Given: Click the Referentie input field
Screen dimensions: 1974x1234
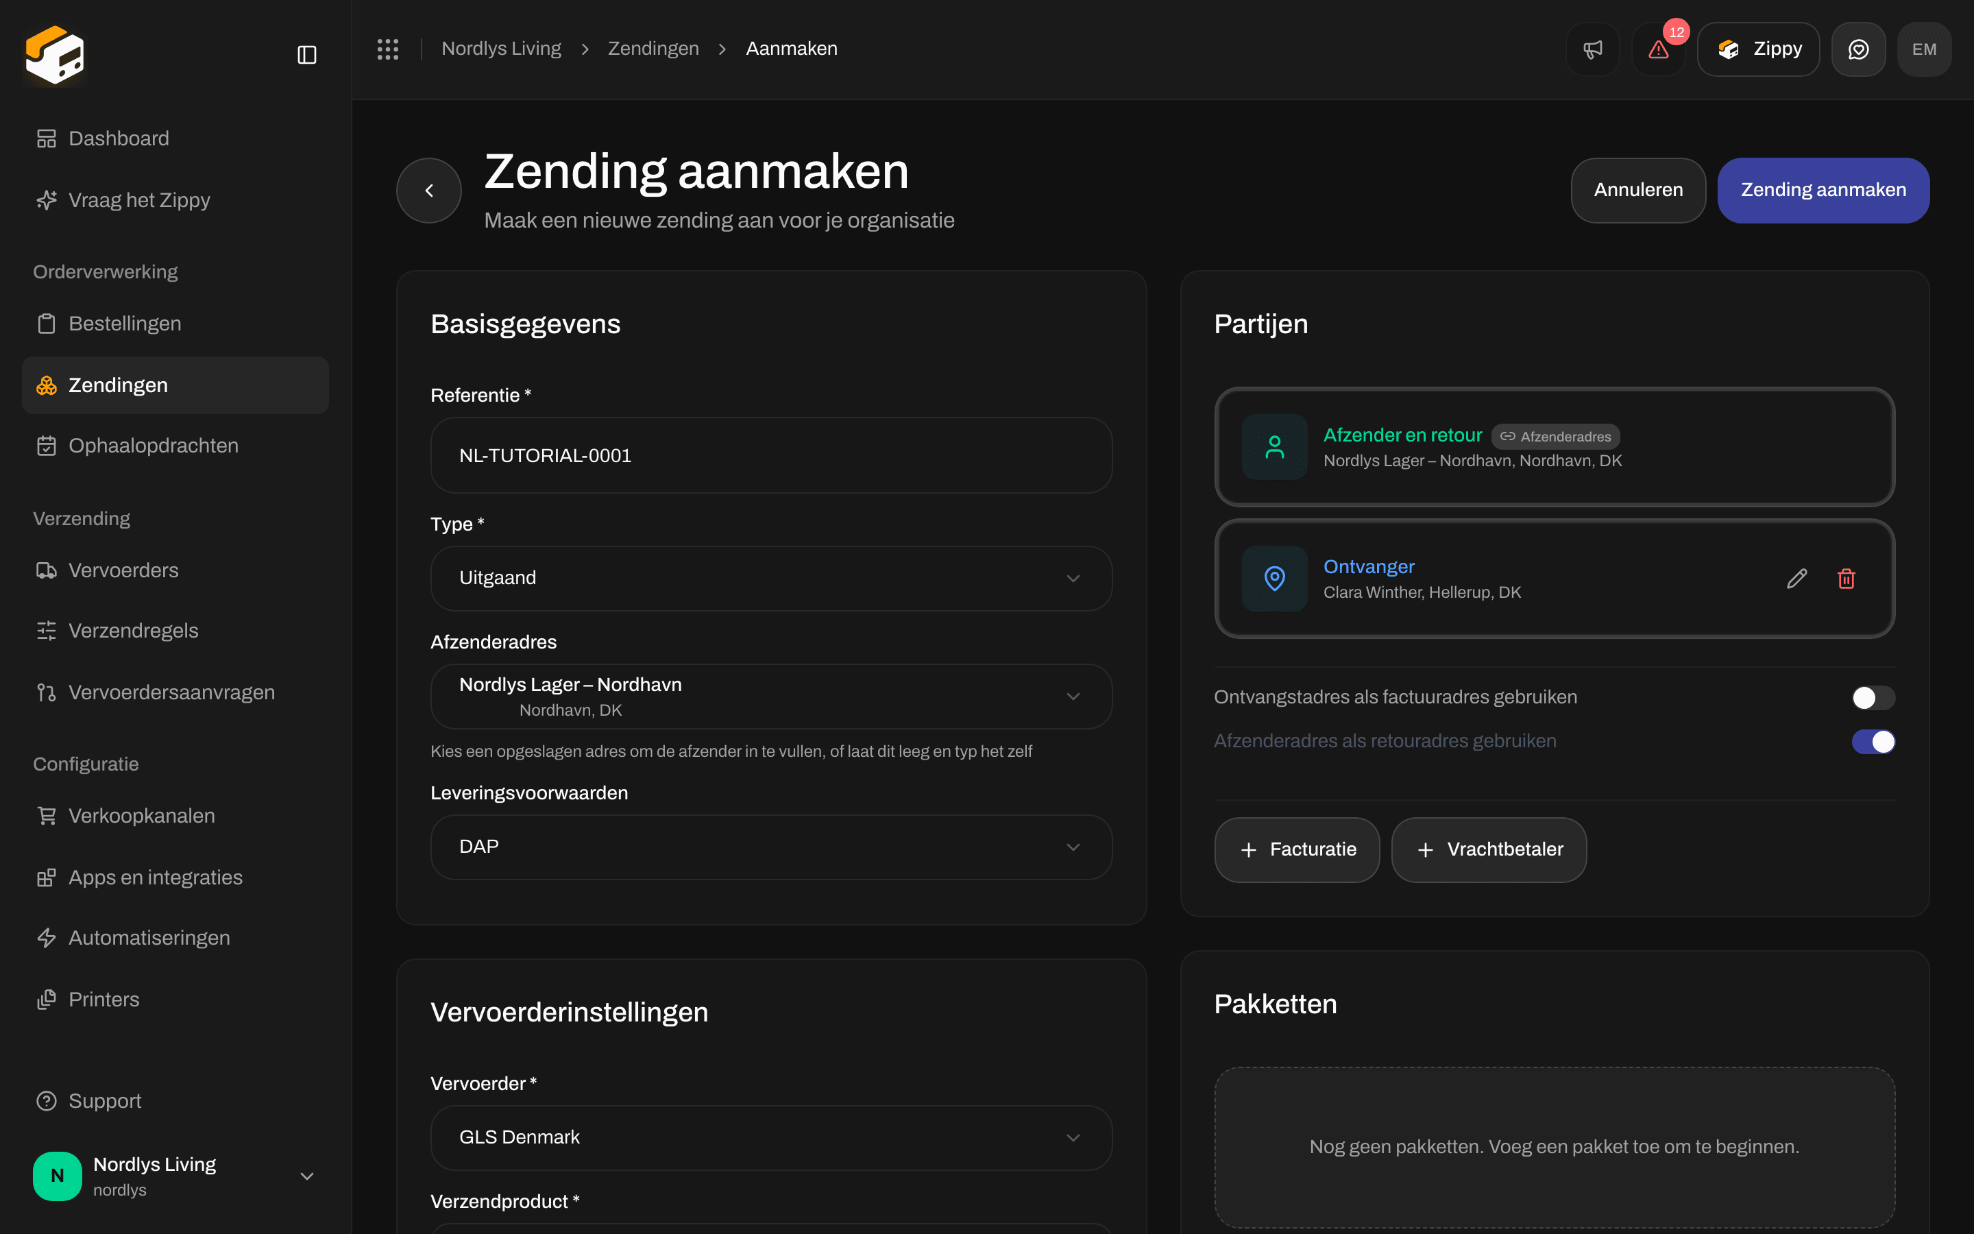Looking at the screenshot, I should (x=771, y=455).
